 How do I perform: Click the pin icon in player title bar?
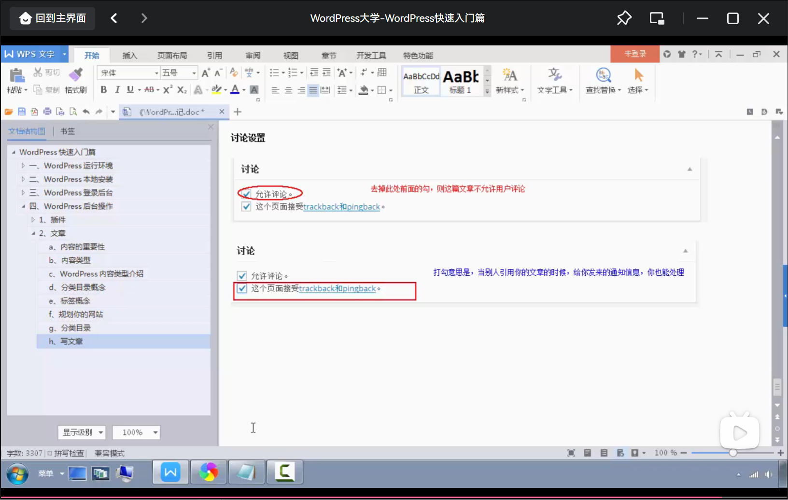tap(624, 18)
